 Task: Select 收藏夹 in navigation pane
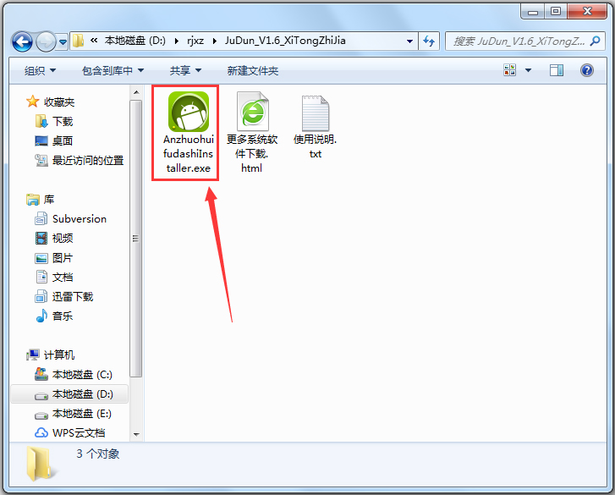59,102
